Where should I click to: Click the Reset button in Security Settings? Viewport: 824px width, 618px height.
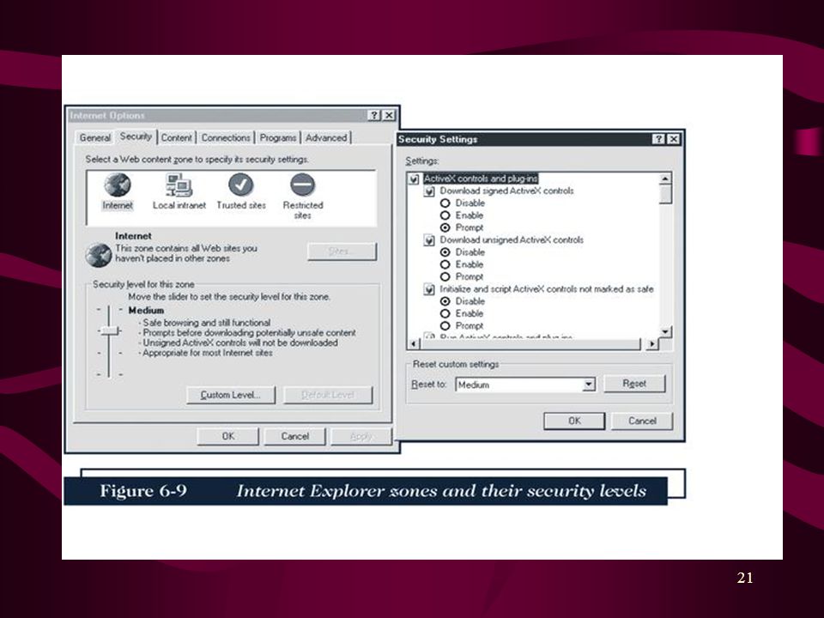coord(634,384)
